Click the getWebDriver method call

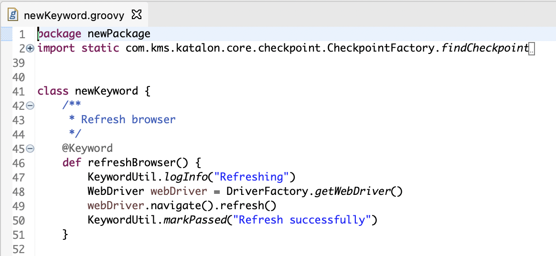(353, 192)
